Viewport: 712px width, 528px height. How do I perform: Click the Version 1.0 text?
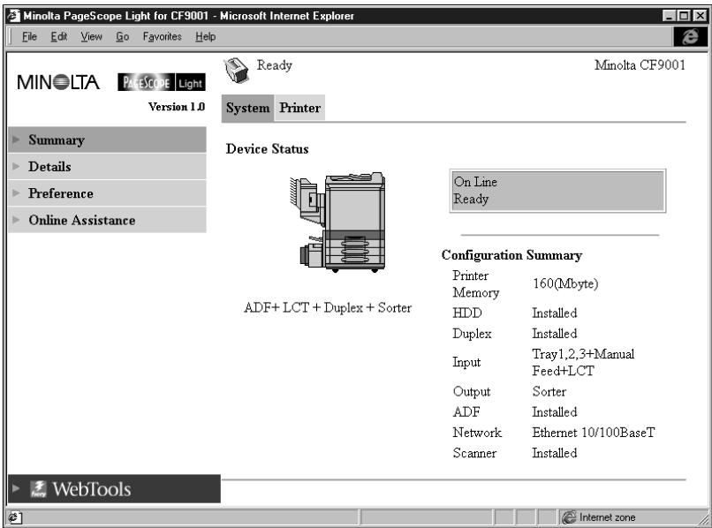tap(177, 107)
